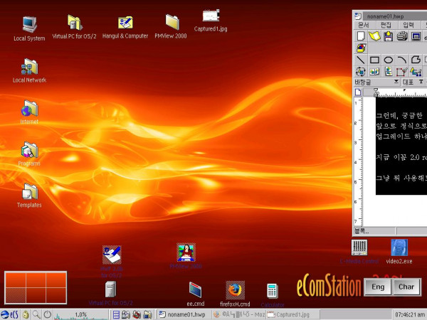
Task: Toggle the Eng input language button
Action: tap(377, 287)
